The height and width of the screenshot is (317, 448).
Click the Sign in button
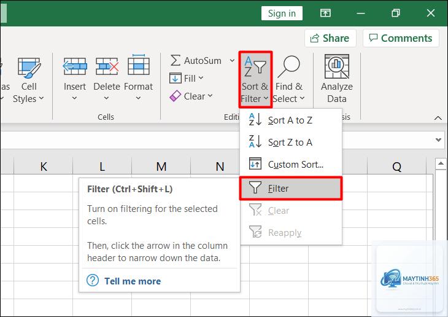(282, 13)
